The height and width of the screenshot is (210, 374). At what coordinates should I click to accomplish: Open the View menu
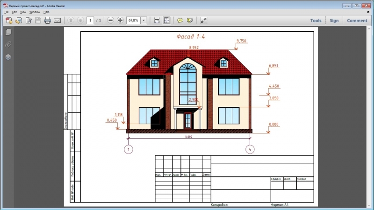[x=23, y=12]
